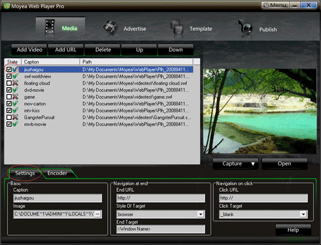Switch to the Media tab
The width and height of the screenshot is (321, 245).
click(60, 28)
